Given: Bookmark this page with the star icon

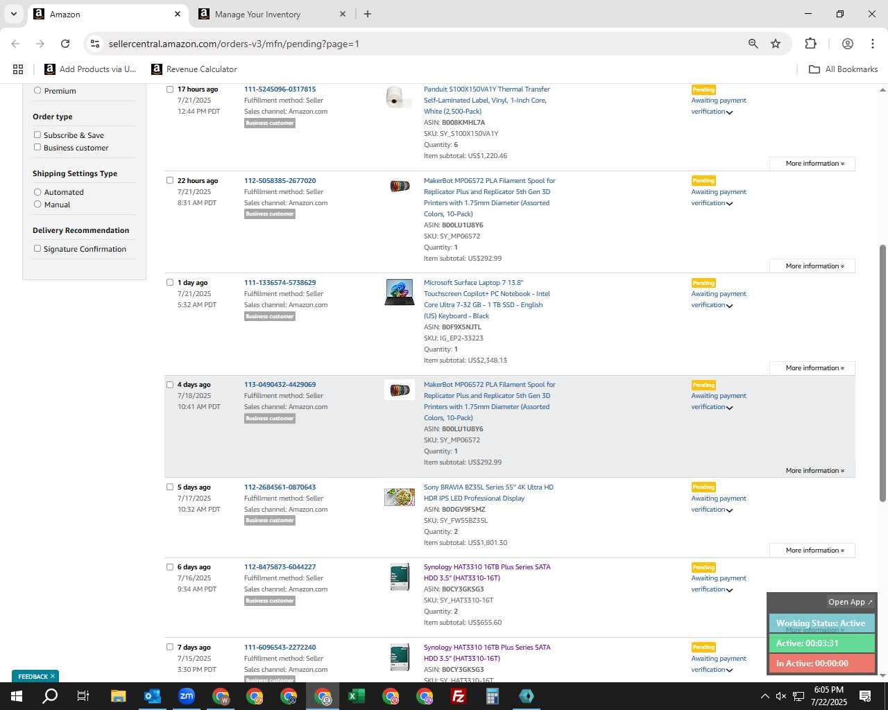Looking at the screenshot, I should pos(776,44).
